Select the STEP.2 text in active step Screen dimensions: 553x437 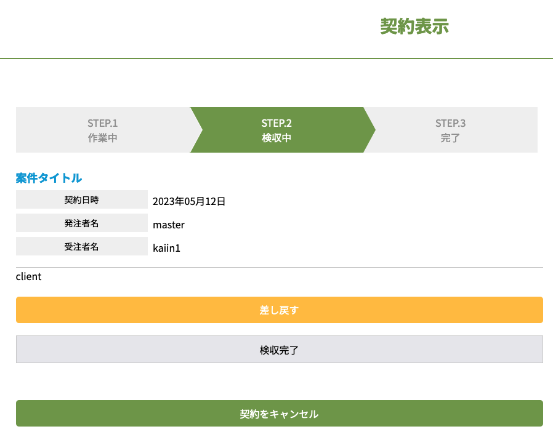point(276,123)
